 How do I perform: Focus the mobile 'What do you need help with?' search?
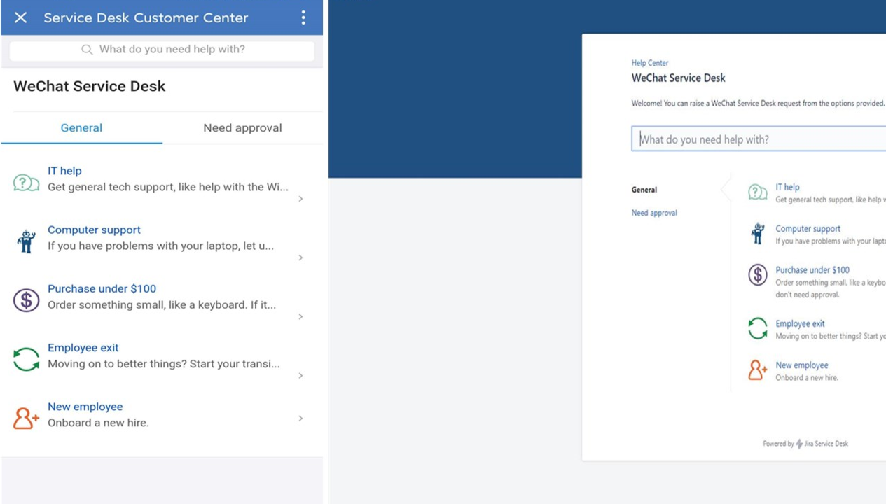coord(162,50)
